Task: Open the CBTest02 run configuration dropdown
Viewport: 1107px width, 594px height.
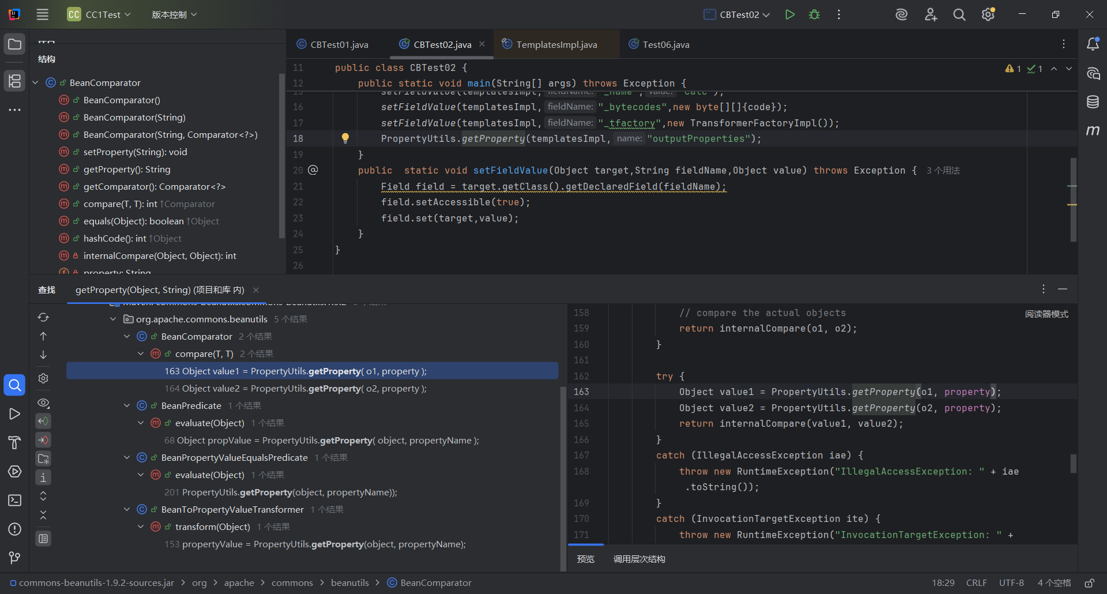Action: (737, 14)
